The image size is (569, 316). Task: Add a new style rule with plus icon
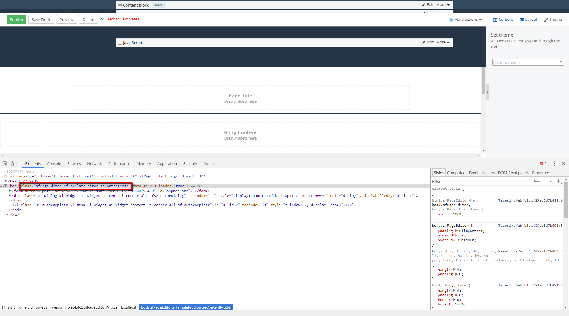[x=558, y=181]
